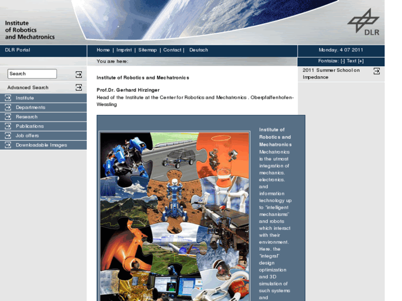Click the robotics puzzle collage image
The width and height of the screenshot is (402, 301).
pos(175,216)
